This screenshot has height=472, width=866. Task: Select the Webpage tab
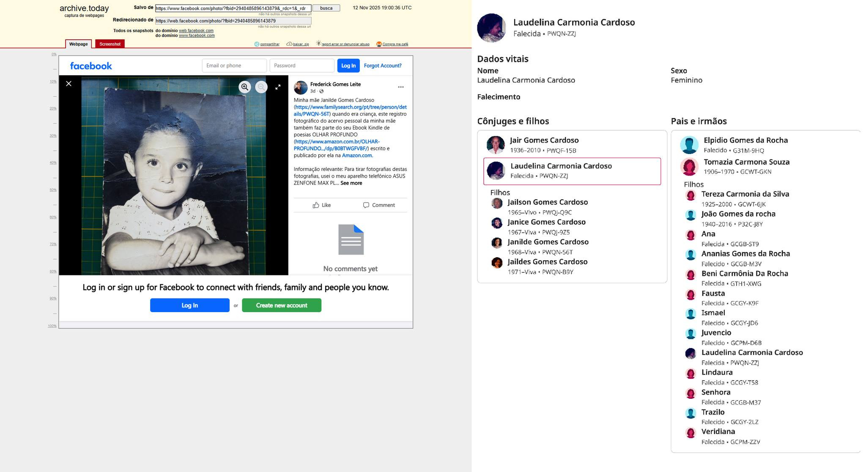(78, 44)
